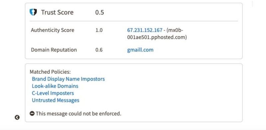Viewport: 266px width, 130px height.
Task: Click the 'This message could not be enforced' text
Action: [78, 113]
